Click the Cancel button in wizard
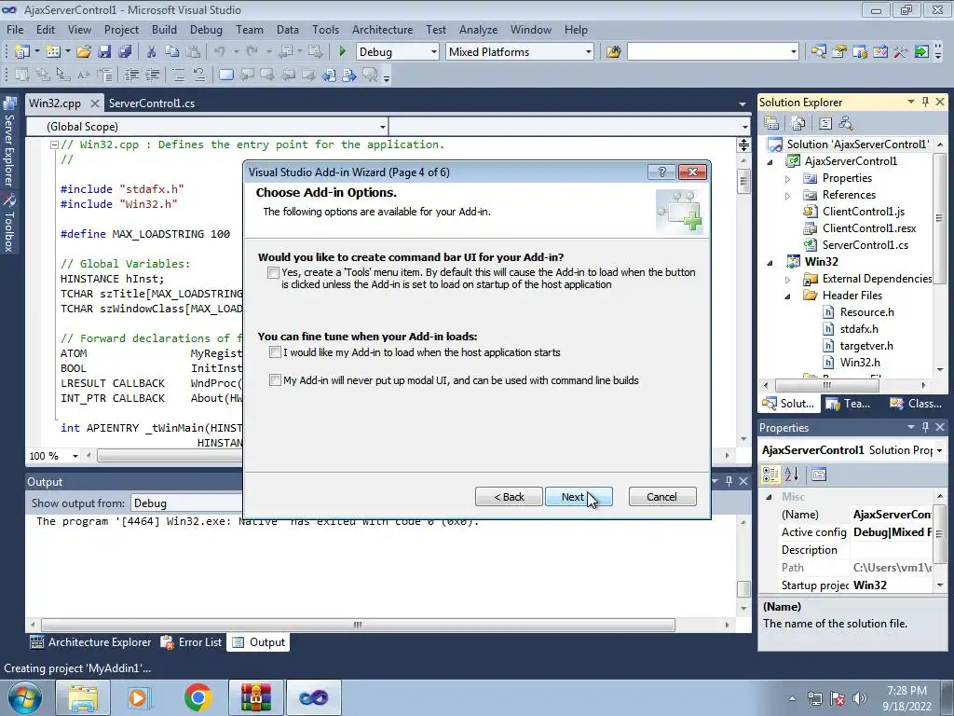Viewport: 954px width, 716px height. pos(662,497)
